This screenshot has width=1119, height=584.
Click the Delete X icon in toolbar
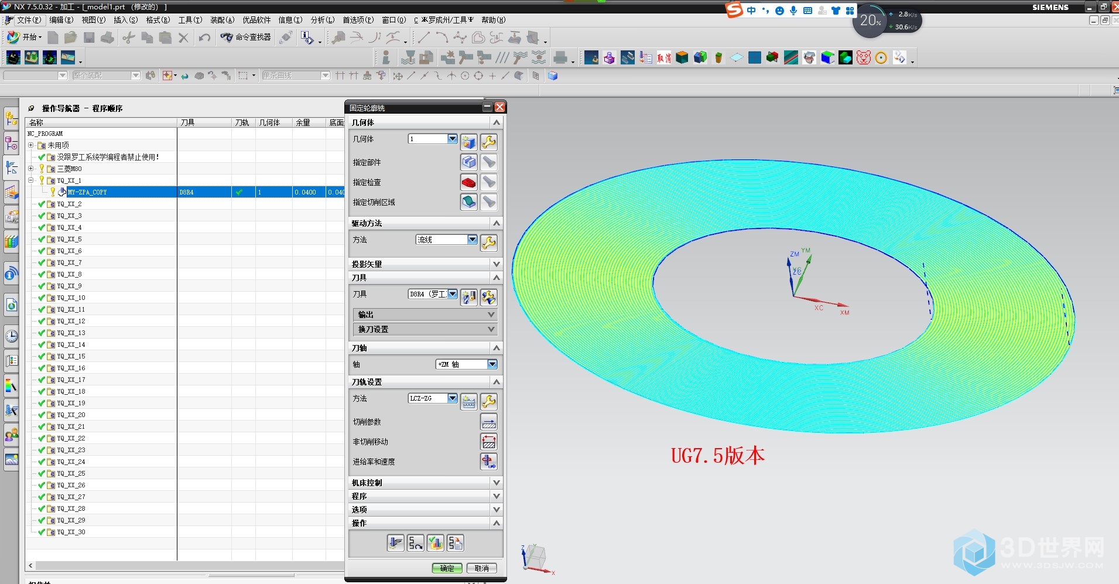click(184, 37)
